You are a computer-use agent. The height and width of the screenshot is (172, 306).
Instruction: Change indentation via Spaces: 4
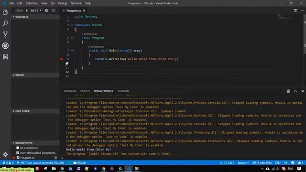(x=243, y=162)
